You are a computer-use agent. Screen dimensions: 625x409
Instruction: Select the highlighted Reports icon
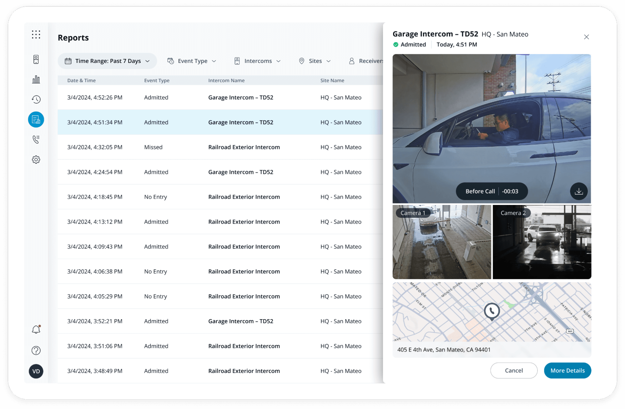[36, 119]
